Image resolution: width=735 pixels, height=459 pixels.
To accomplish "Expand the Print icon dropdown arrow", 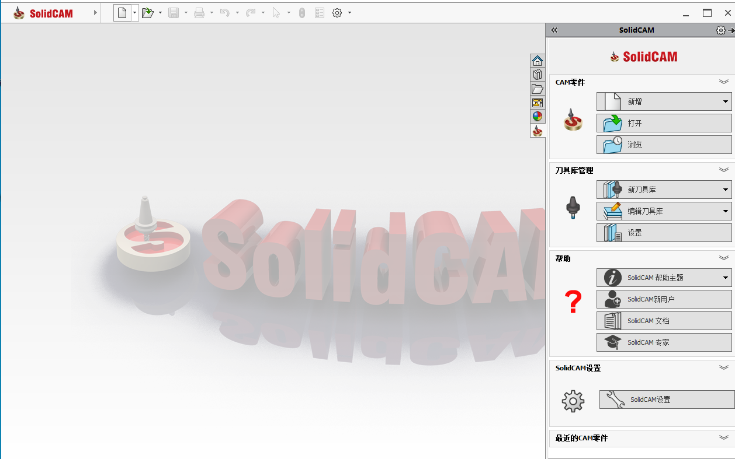I will [212, 13].
